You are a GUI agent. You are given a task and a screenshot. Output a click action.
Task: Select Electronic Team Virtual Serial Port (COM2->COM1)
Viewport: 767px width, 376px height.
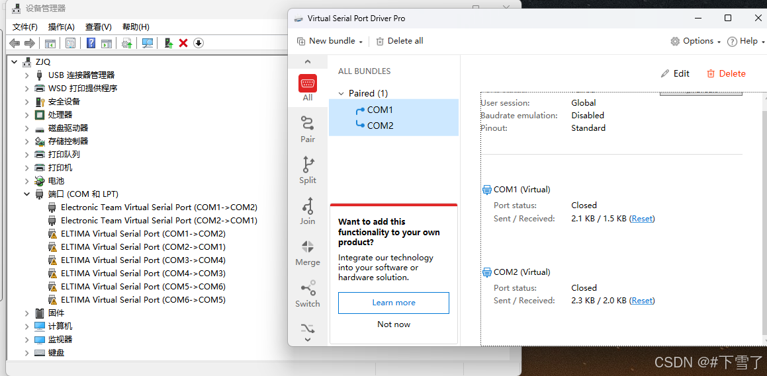click(159, 220)
